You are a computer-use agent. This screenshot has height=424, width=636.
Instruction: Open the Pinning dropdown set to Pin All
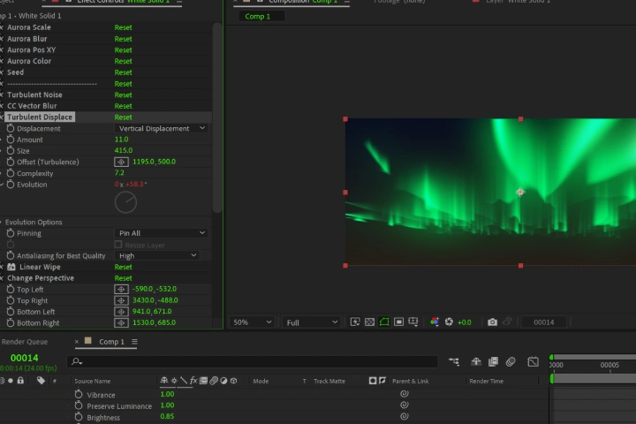click(162, 233)
